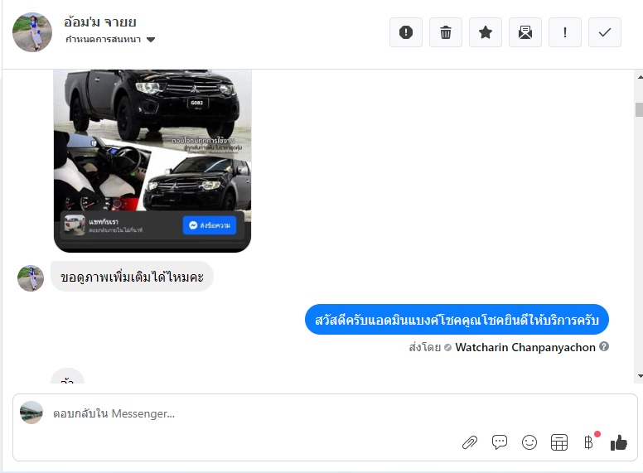Image resolution: width=643 pixels, height=473 pixels.
Task: Click Watcharin Chanpanyachon sender name
Action: pos(525,347)
